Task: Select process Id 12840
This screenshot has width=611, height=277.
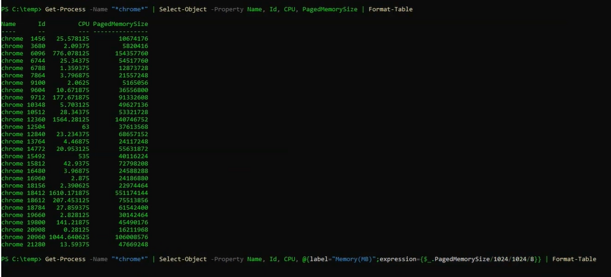Action: click(x=36, y=134)
